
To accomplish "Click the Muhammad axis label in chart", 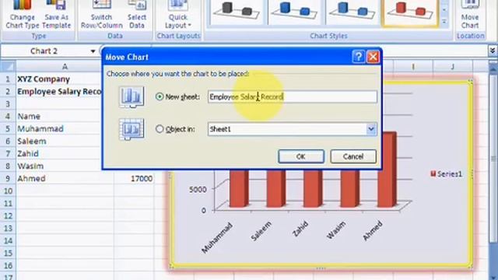I will tap(218, 237).
